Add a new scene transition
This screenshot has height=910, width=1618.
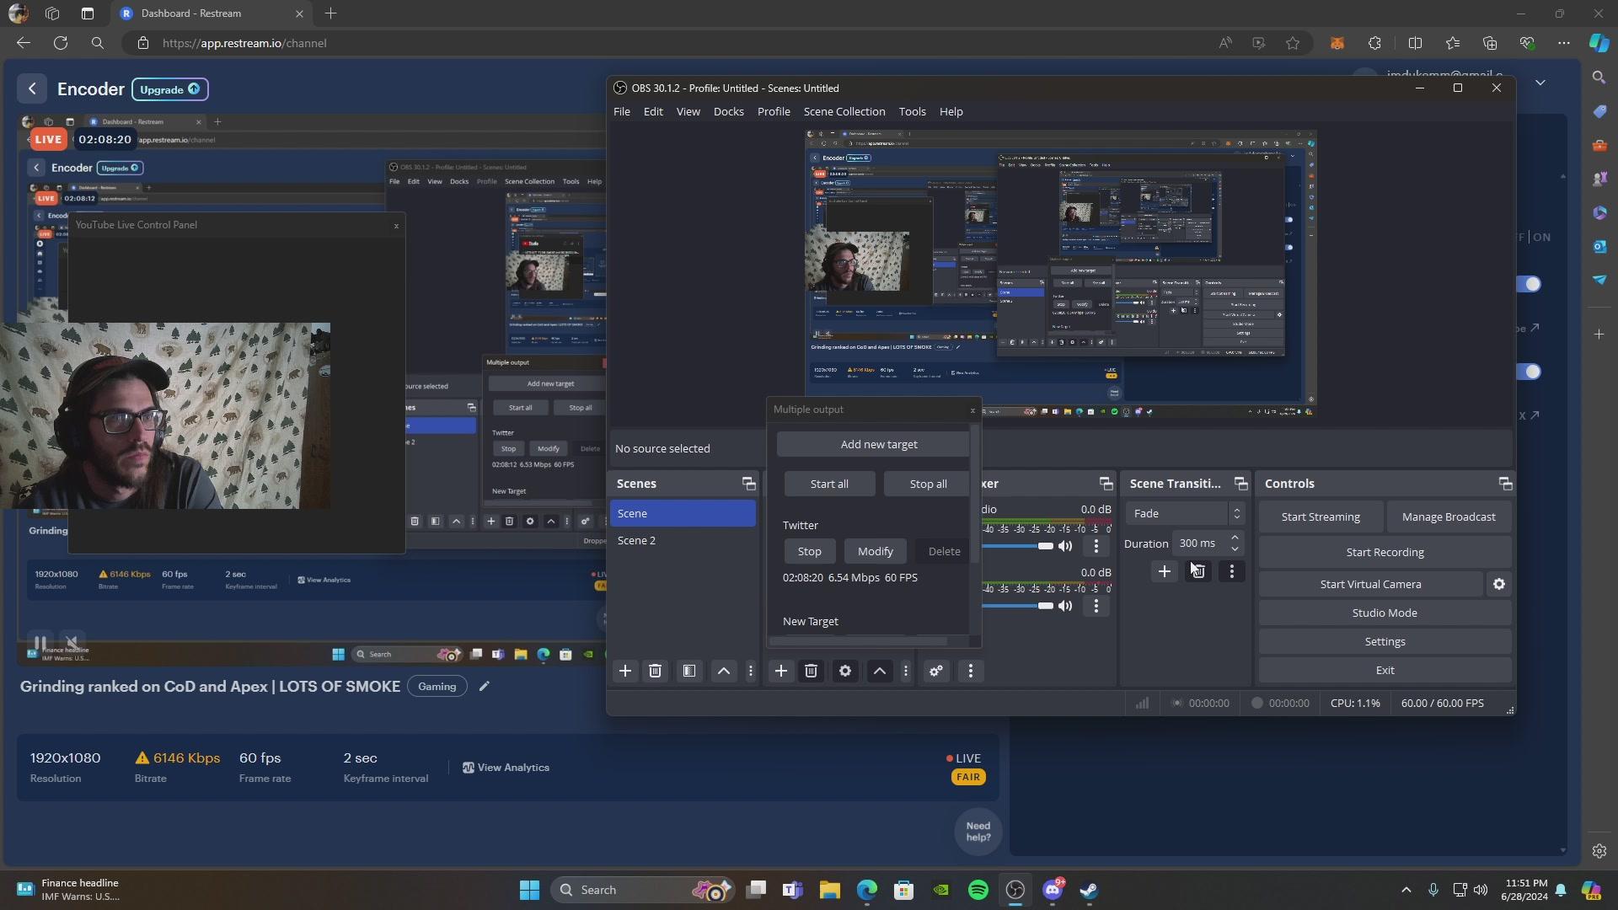point(1164,571)
